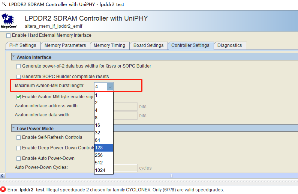Screen dimensions: 298x194
Task: Switch to Memory Parameters tab
Action: click(x=65, y=45)
